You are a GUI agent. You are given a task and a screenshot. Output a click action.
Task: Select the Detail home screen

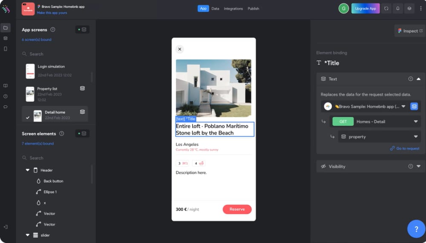coord(55,115)
